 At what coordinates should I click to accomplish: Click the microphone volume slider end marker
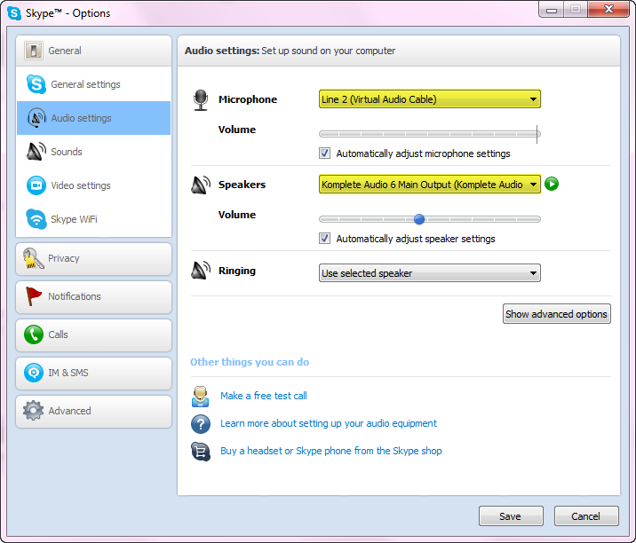pos(537,134)
